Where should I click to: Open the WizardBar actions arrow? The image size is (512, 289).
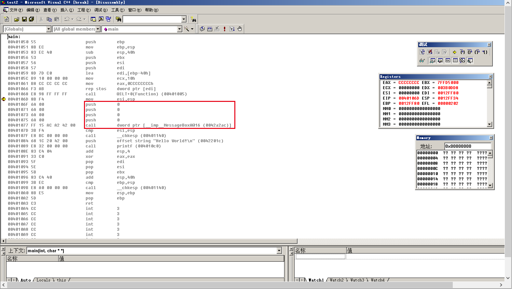point(192,29)
